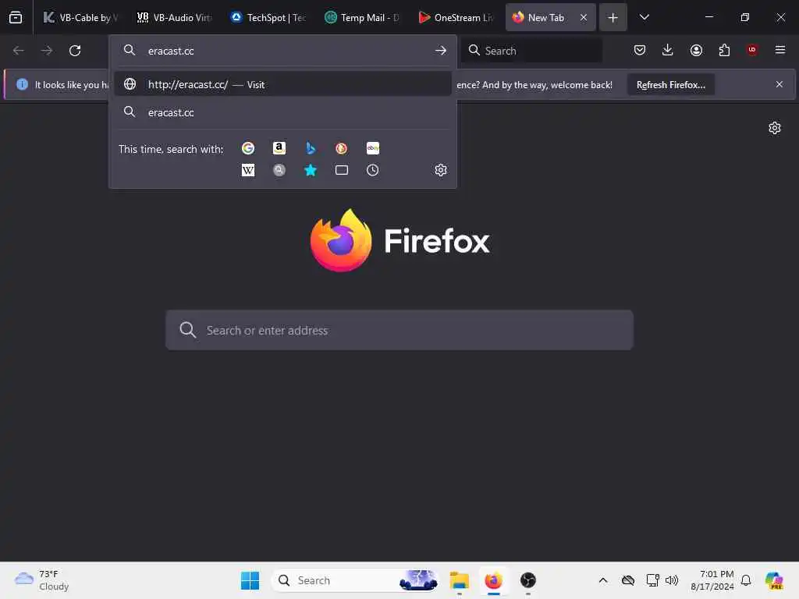Screen dimensions: 799x599
Task: Open search settings gear in dropdown
Action: point(441,170)
